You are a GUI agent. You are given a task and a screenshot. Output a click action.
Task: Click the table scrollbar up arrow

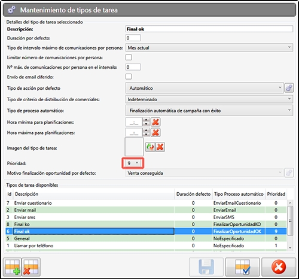click(290, 202)
